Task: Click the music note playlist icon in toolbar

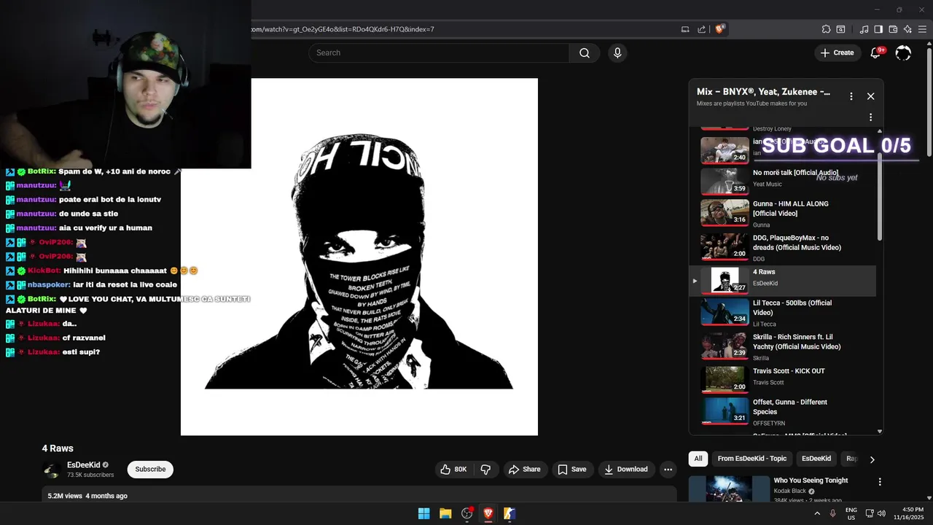Action: (864, 29)
